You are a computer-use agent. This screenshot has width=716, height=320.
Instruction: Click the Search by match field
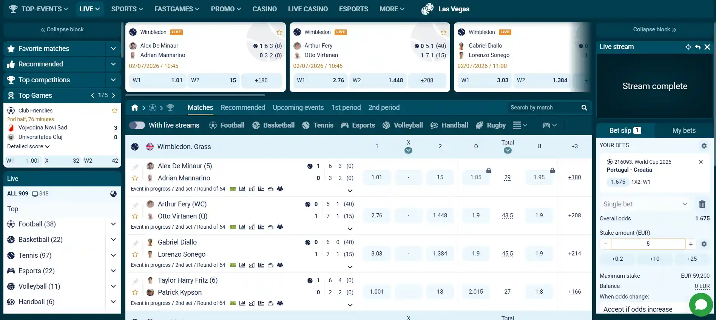pos(544,108)
